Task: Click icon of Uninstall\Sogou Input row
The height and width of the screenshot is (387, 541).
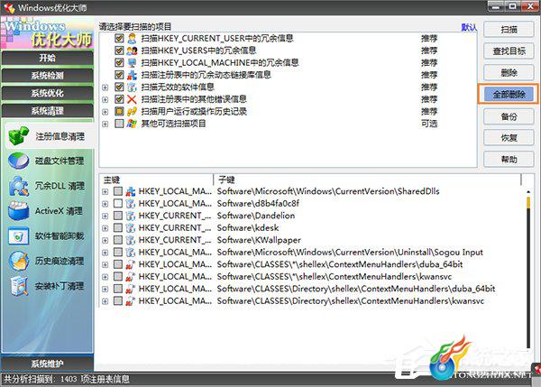Action: pyautogui.click(x=130, y=253)
